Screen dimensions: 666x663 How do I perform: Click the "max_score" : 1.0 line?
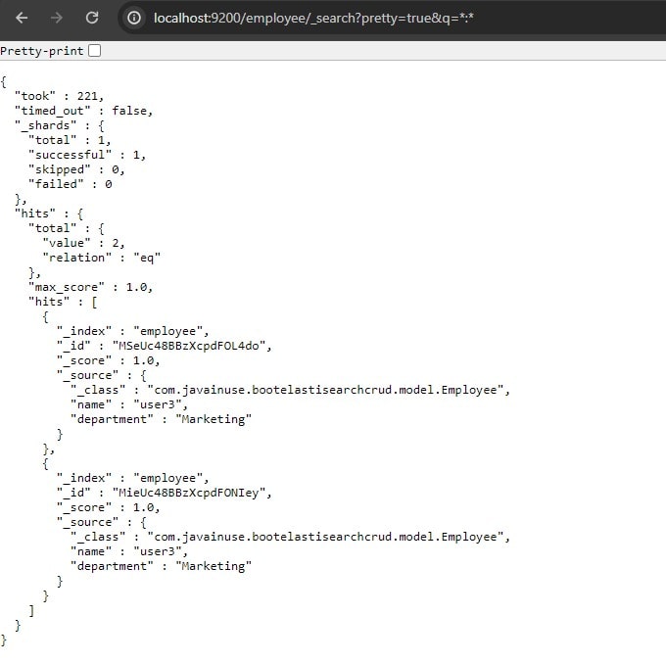pos(90,287)
